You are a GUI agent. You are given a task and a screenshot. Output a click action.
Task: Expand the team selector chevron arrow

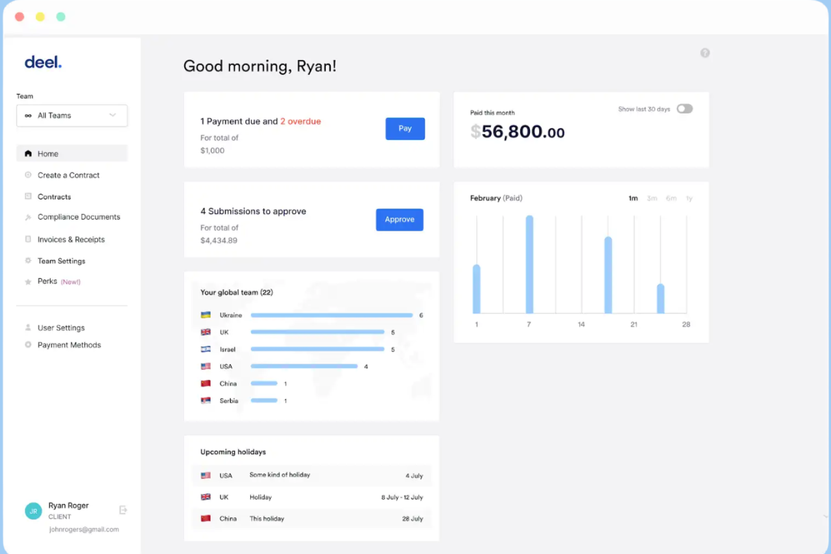pyautogui.click(x=113, y=116)
